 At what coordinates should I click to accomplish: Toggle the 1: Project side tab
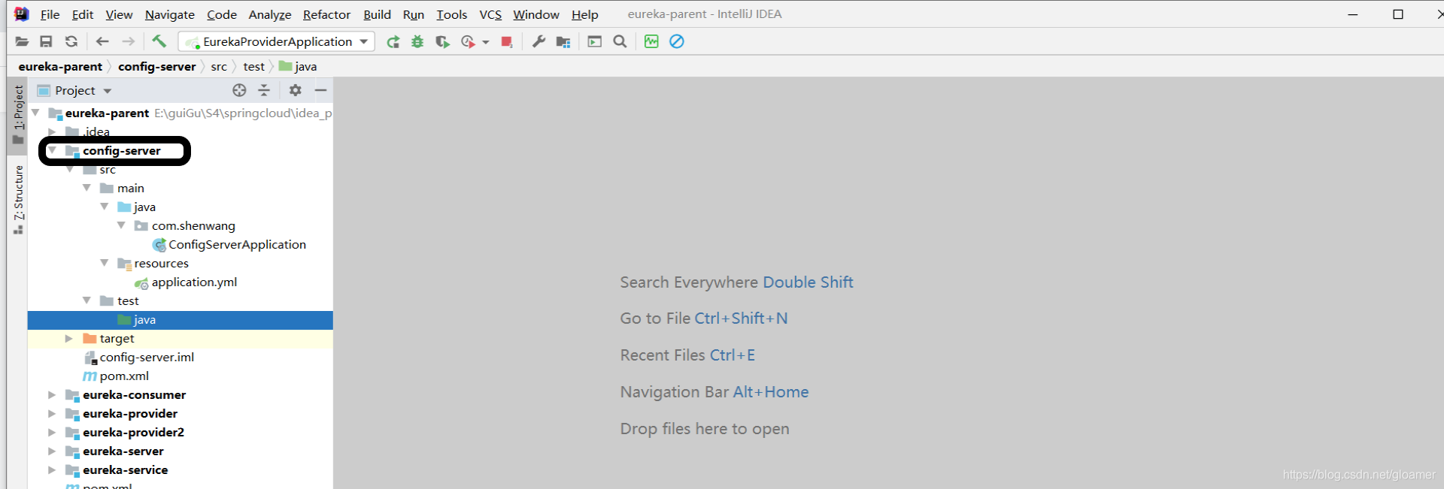click(x=18, y=115)
